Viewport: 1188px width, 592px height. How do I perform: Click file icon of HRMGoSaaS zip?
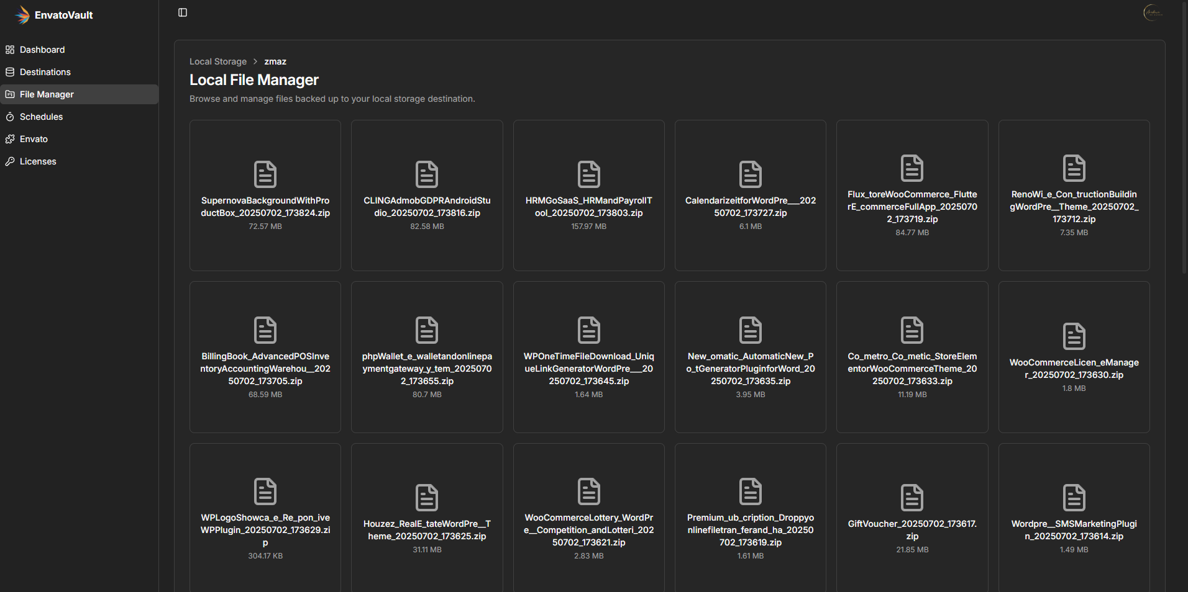click(589, 174)
